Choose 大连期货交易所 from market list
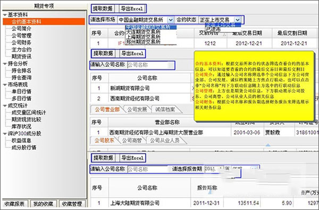The width and height of the screenshot is (319, 210). pos(143,32)
